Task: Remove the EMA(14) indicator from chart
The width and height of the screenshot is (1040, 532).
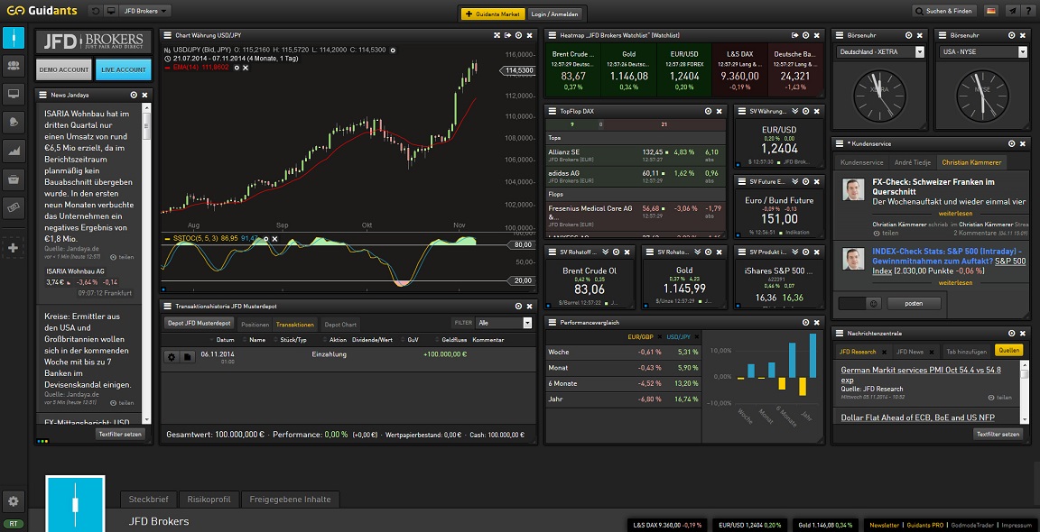Action: pos(247,68)
